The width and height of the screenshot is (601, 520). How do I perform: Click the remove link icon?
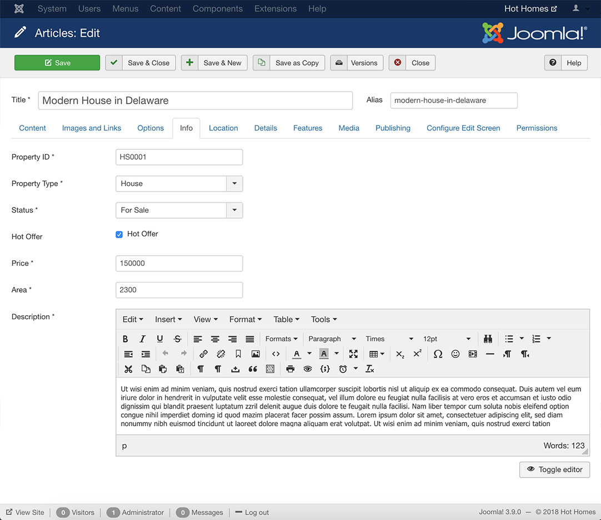click(x=221, y=354)
